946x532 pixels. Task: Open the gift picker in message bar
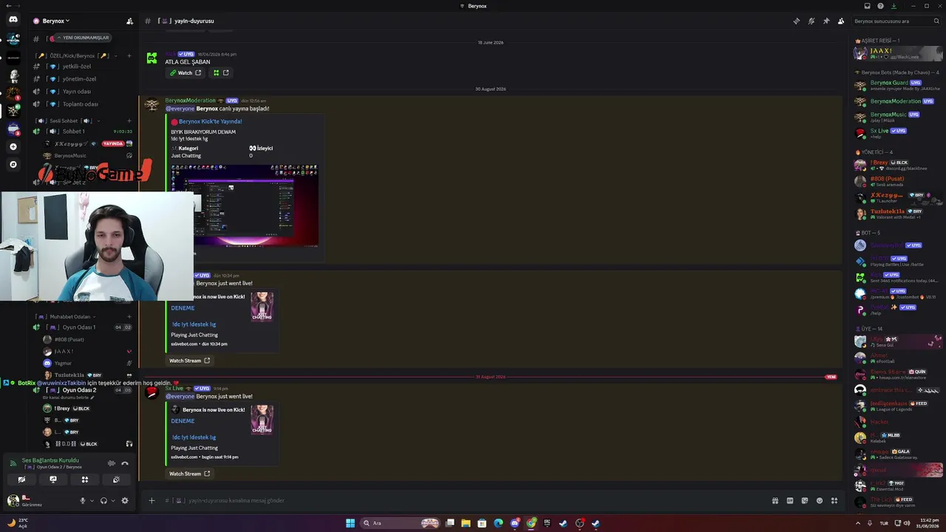(x=775, y=500)
